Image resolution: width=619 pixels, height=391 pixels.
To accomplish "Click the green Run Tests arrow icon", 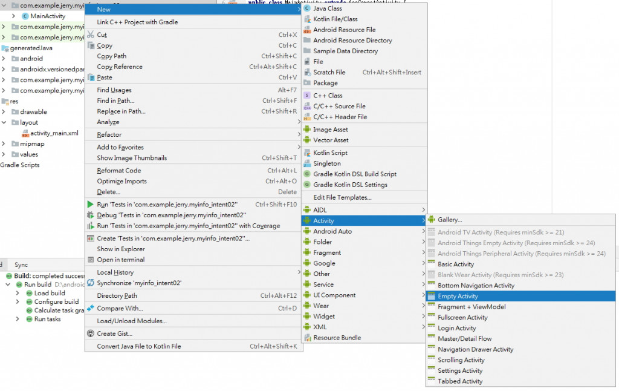I will (x=91, y=205).
